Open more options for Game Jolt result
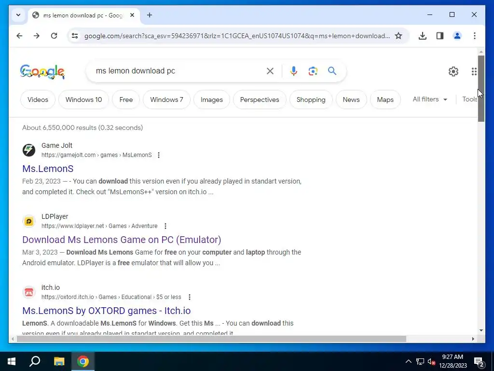 pyautogui.click(x=159, y=155)
